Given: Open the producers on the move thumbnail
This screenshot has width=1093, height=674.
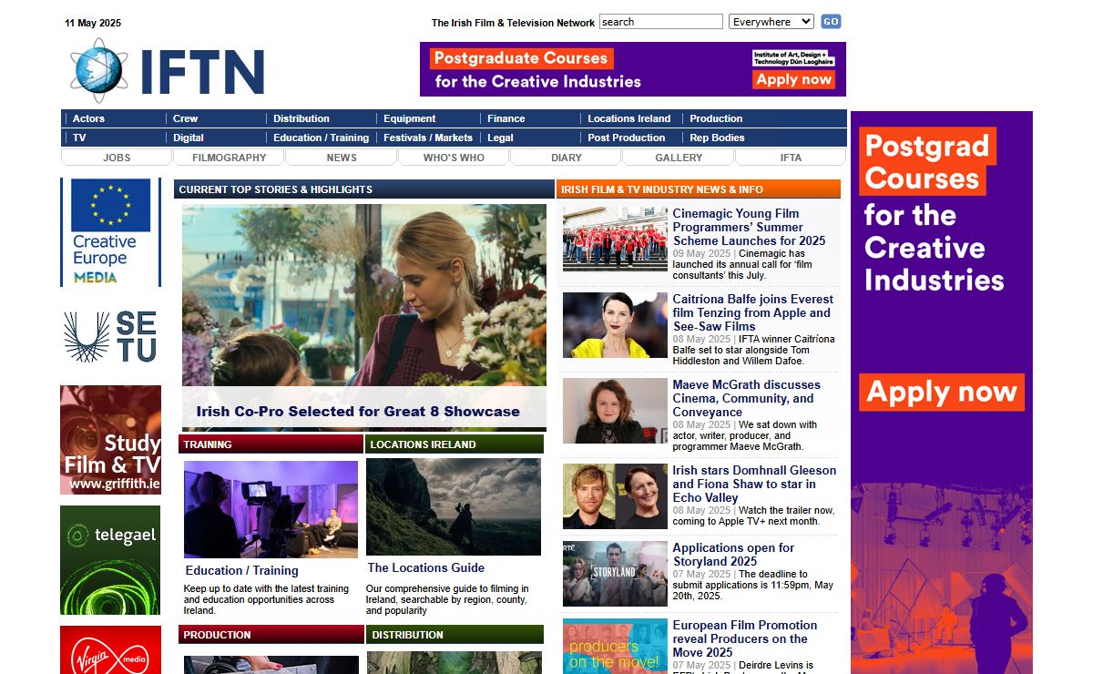Looking at the screenshot, I should coord(615,647).
